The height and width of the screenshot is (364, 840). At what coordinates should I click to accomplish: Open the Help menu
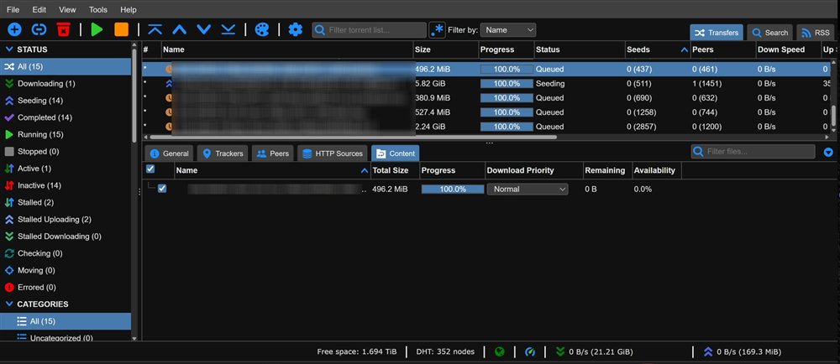click(x=129, y=9)
